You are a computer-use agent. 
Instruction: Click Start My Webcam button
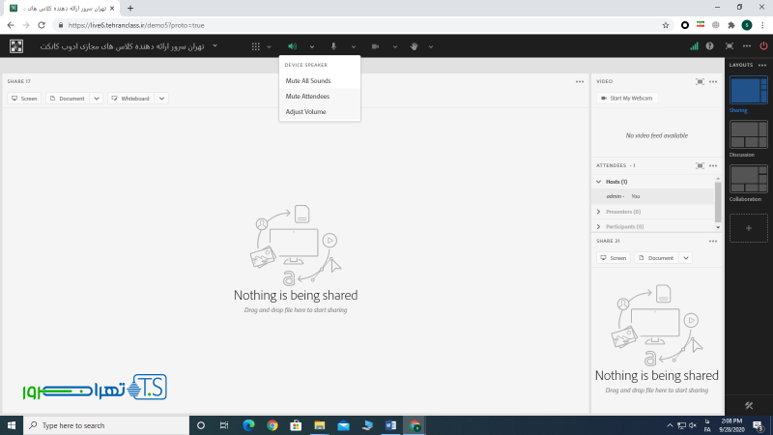(627, 99)
